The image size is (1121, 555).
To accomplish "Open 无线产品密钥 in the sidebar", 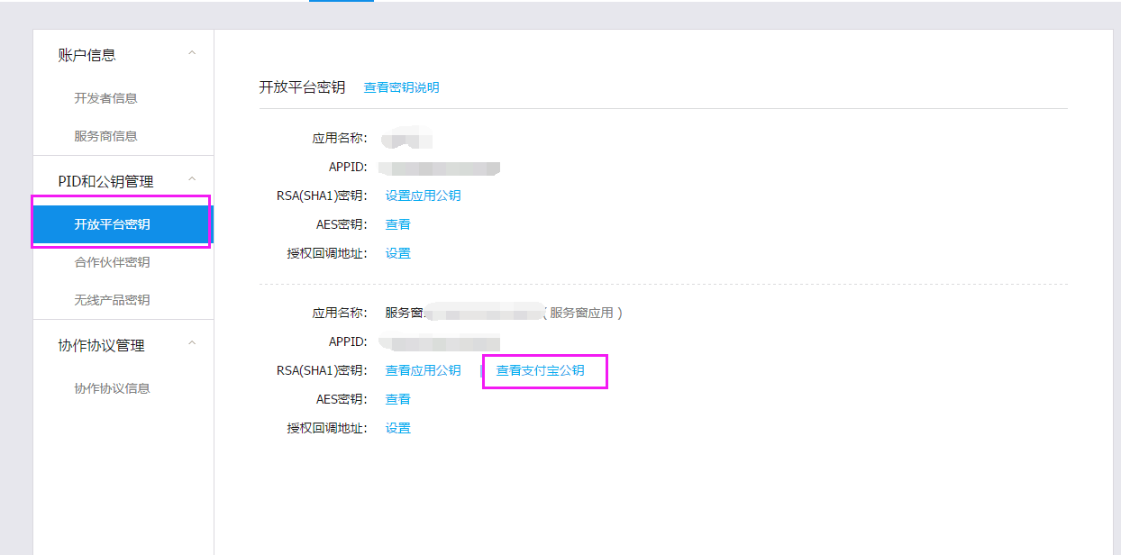I will 112,300.
